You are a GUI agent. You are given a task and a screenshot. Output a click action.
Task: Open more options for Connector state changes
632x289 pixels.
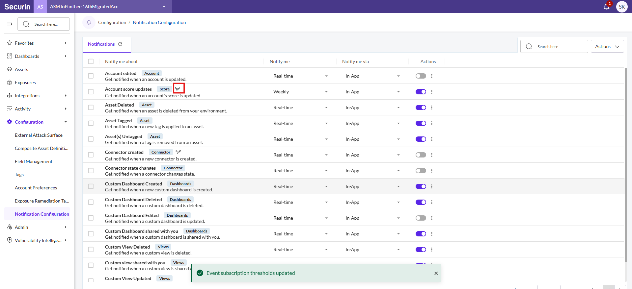point(431,171)
